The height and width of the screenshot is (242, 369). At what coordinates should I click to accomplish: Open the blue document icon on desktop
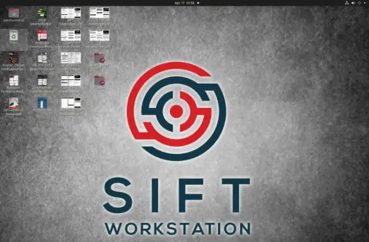(x=43, y=103)
